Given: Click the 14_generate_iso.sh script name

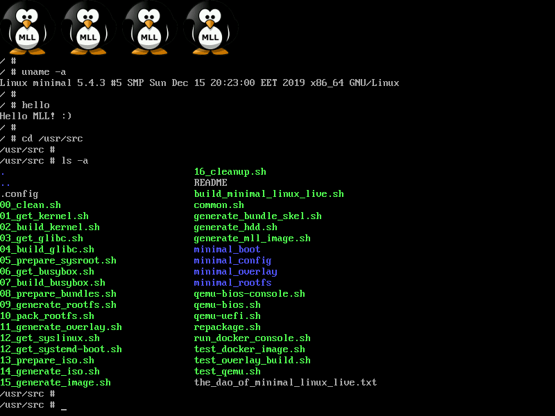Looking at the screenshot, I should click(49, 372).
